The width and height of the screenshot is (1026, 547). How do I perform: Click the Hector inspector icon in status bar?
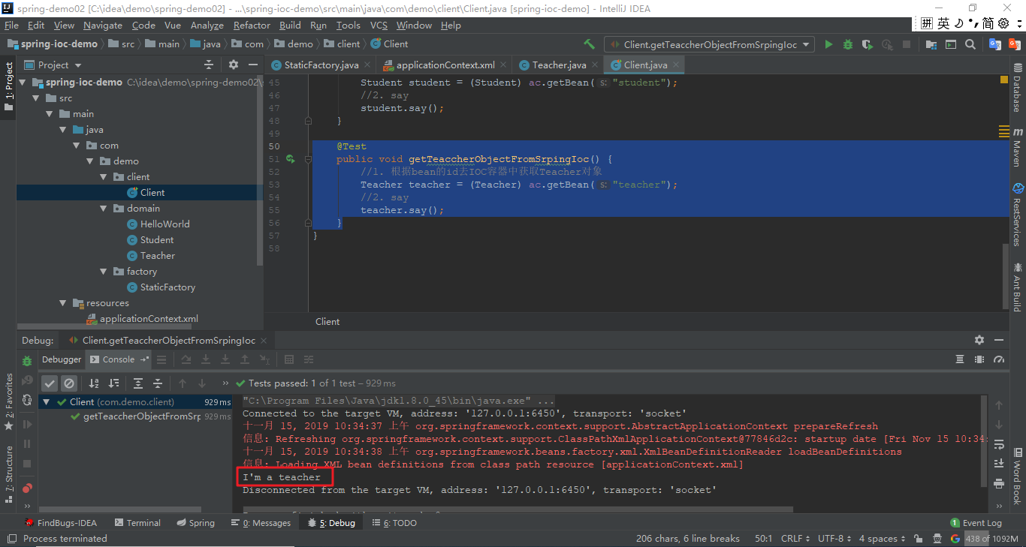939,539
